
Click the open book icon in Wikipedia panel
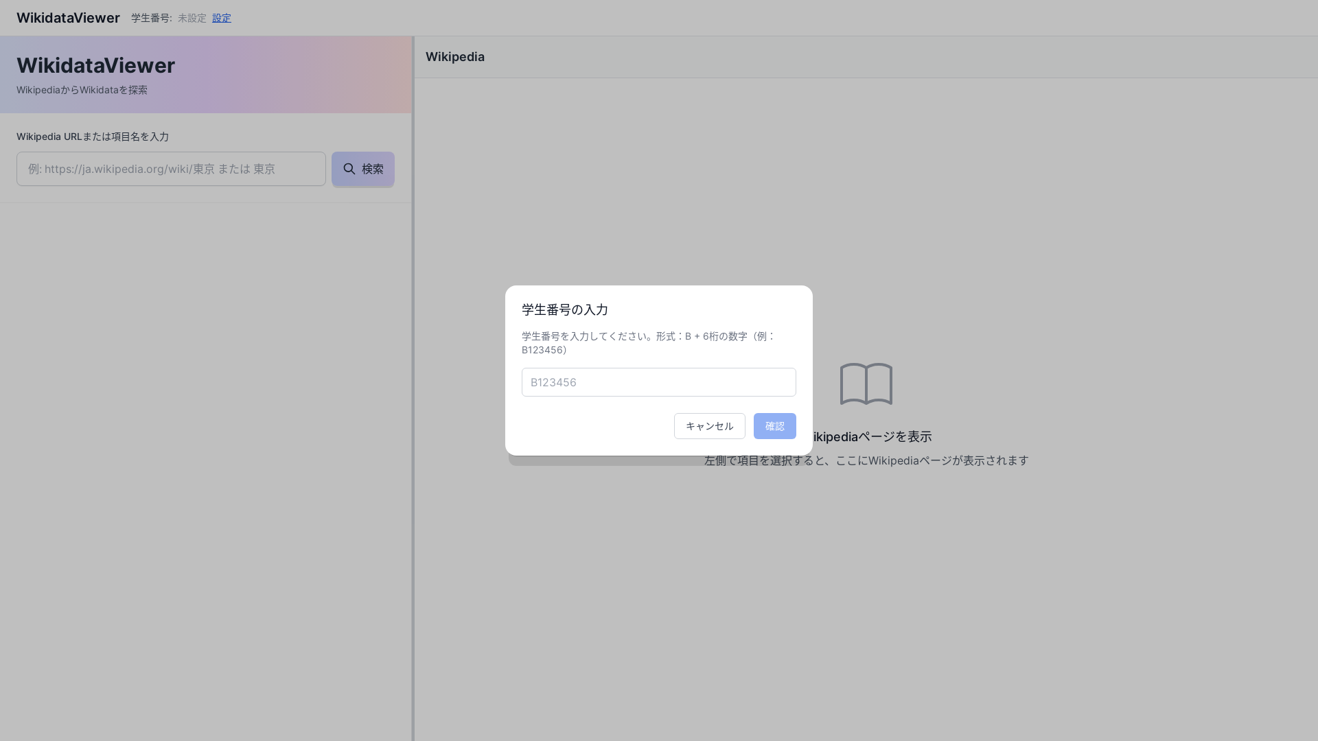click(x=866, y=384)
